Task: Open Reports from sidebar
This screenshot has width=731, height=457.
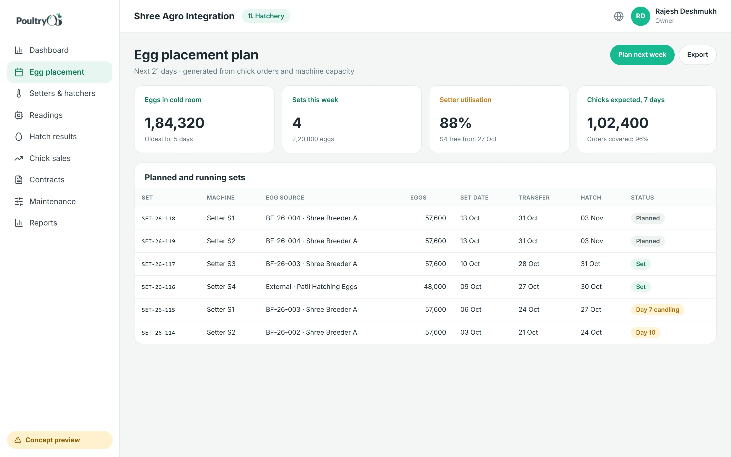Action: 59,223
